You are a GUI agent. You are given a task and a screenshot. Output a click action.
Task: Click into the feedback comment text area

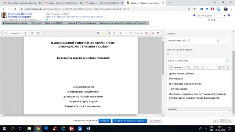click(x=199, y=88)
